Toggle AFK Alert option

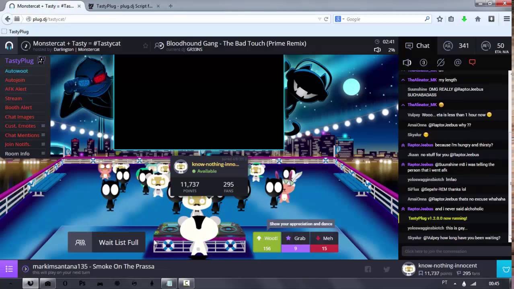[x=16, y=89]
